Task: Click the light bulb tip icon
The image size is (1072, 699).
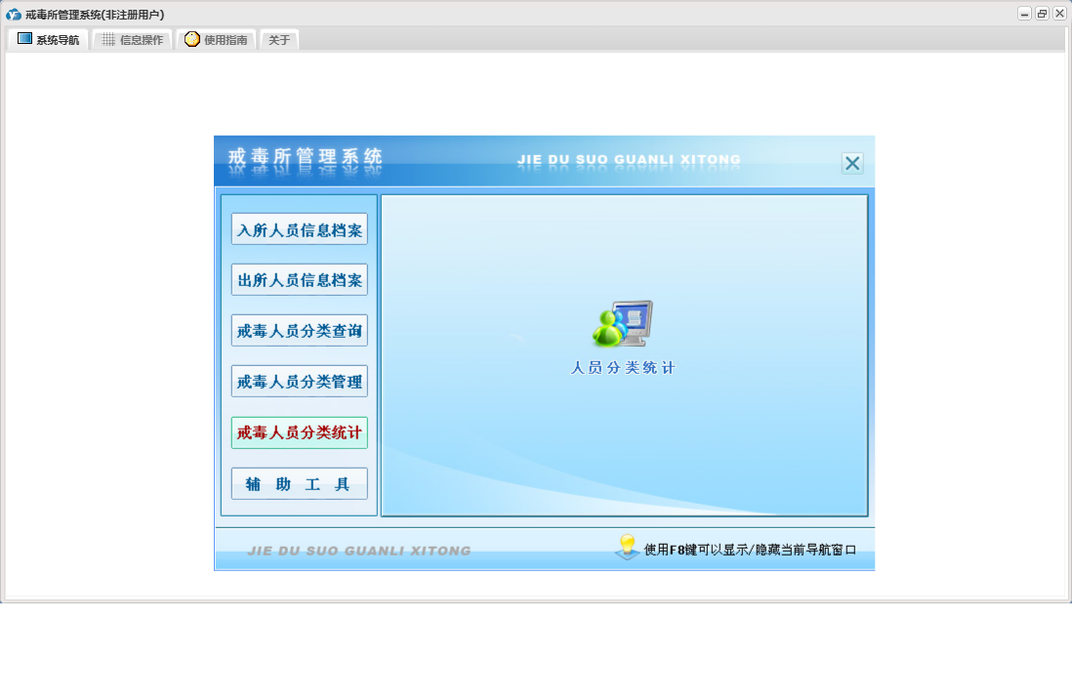Action: (626, 547)
